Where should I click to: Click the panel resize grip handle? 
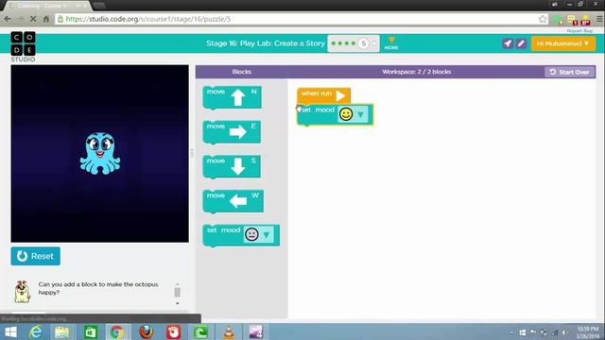[x=192, y=153]
